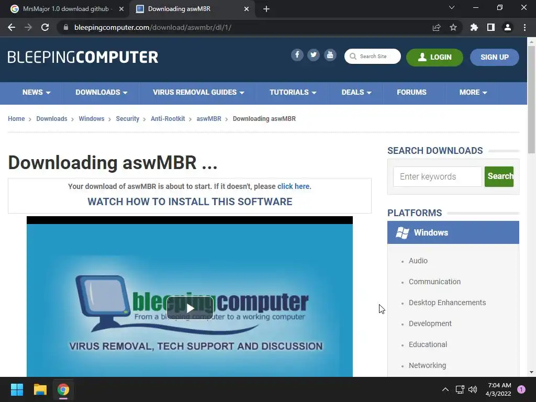The height and width of the screenshot is (402, 536).
Task: Bookmark this page with the star
Action: point(453,27)
